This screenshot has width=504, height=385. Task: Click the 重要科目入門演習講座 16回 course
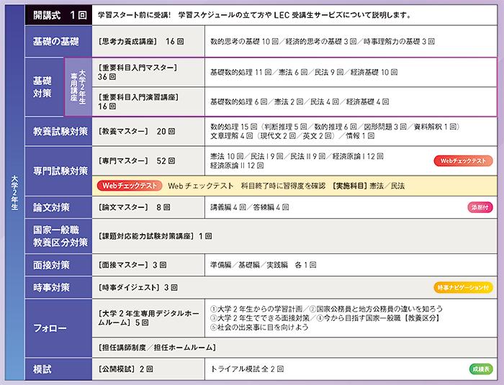point(144,101)
